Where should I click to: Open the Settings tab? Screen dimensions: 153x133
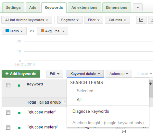(13, 7)
